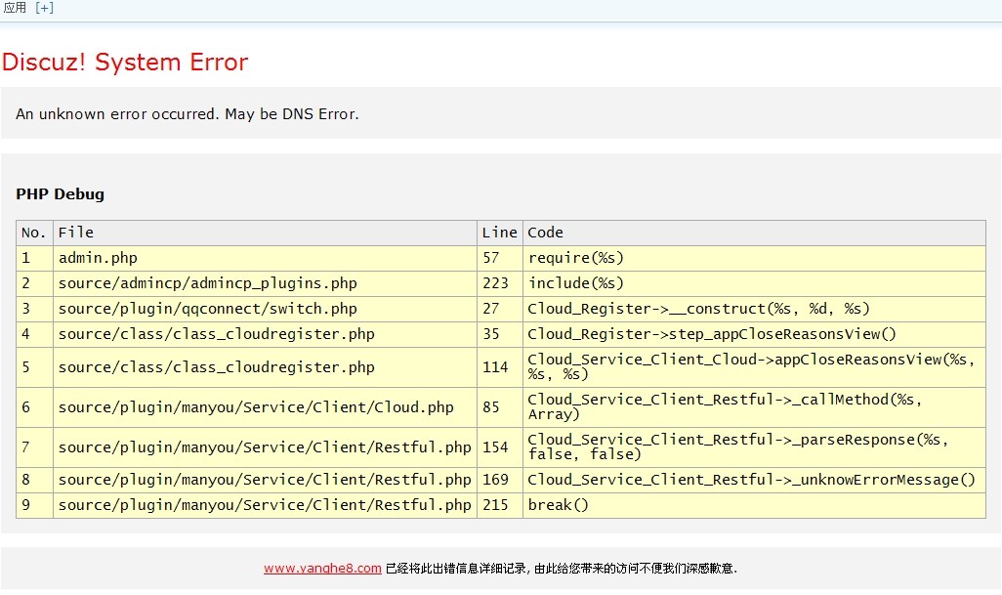This screenshot has width=1002, height=595.
Task: Select the 'An unknown error occurred' message
Action: click(x=188, y=113)
